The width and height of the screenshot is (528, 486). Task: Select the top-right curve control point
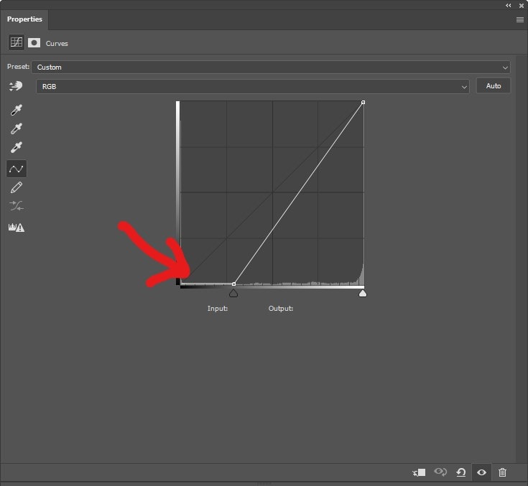363,102
